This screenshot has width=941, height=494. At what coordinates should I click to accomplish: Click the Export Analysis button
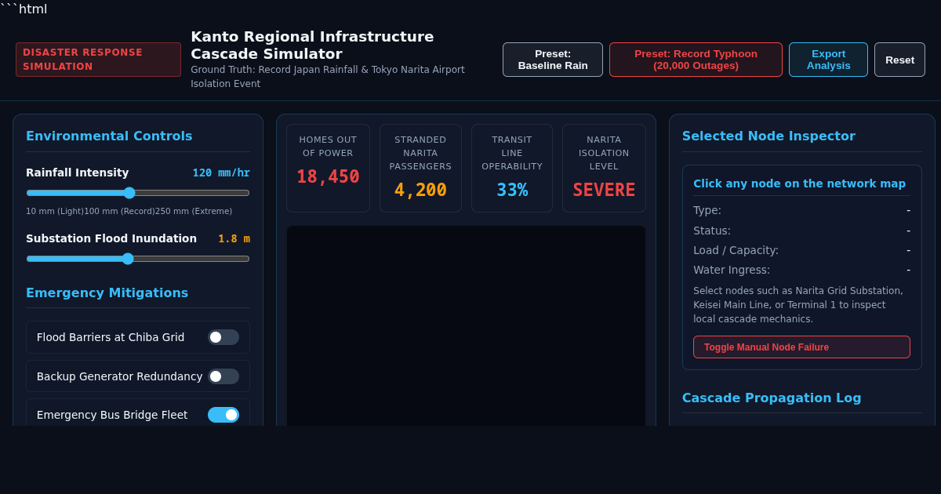pyautogui.click(x=828, y=60)
